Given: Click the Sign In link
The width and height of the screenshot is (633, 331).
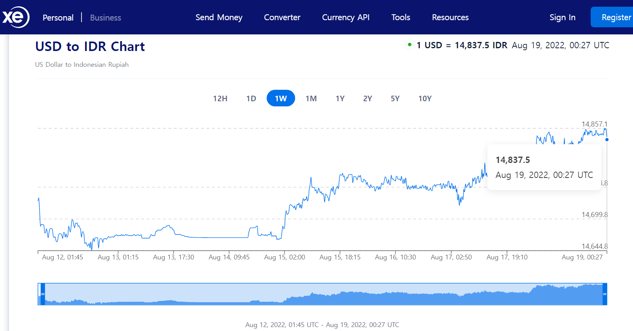Looking at the screenshot, I should coord(562,17).
